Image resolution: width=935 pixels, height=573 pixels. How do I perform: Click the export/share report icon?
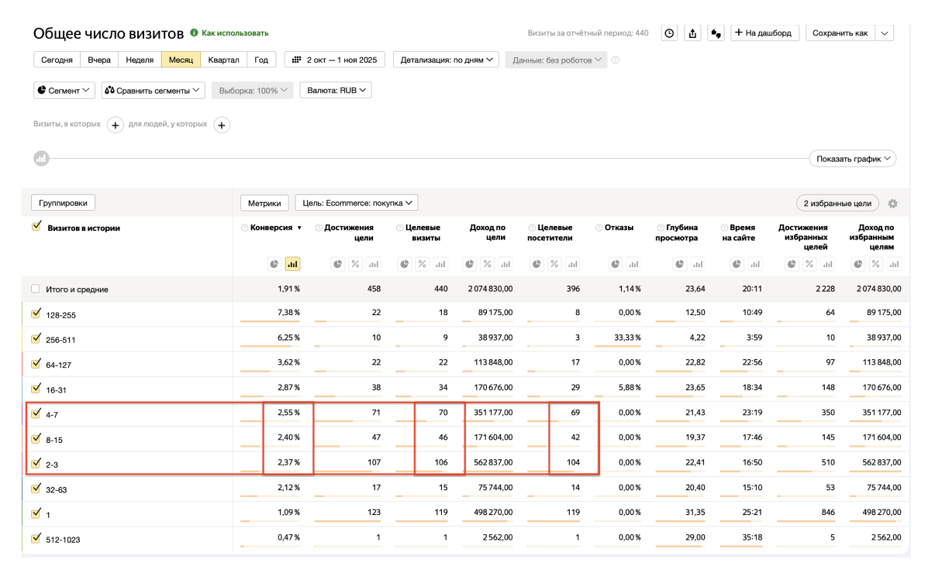(693, 33)
